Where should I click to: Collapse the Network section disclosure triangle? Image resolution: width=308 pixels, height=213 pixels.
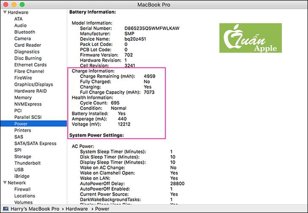click(x=5, y=183)
